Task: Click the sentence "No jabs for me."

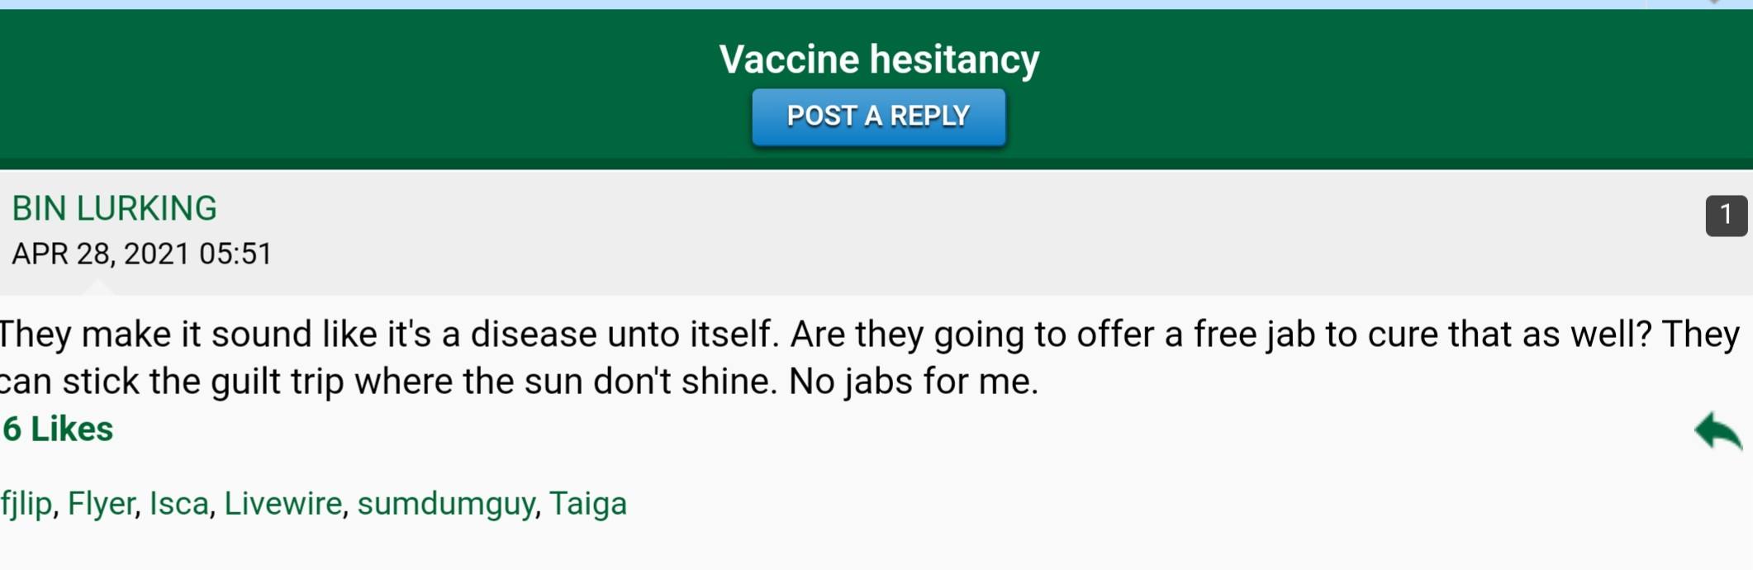Action: [913, 382]
